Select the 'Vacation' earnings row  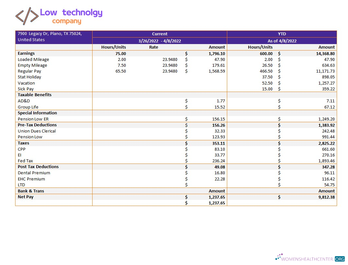click(x=26, y=83)
